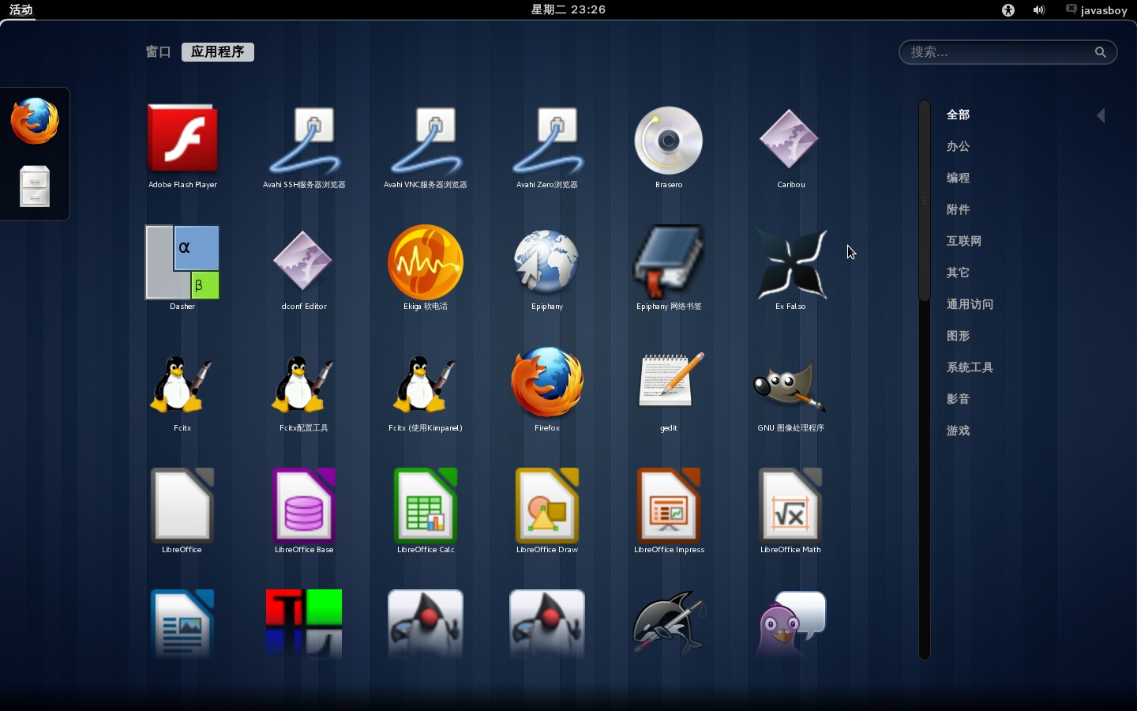Click the 活动 Activities button
The image size is (1137, 711).
21,9
